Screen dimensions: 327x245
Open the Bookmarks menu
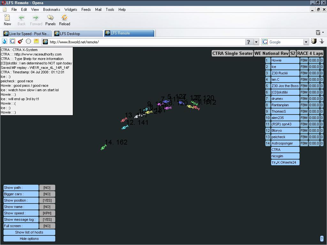click(51, 10)
